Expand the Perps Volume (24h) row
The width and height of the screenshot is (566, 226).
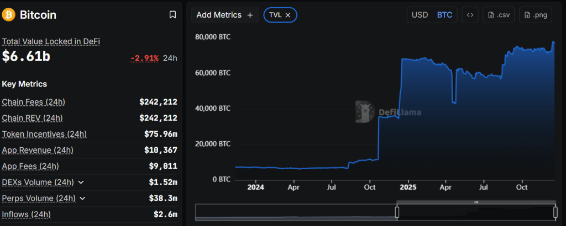(x=82, y=198)
